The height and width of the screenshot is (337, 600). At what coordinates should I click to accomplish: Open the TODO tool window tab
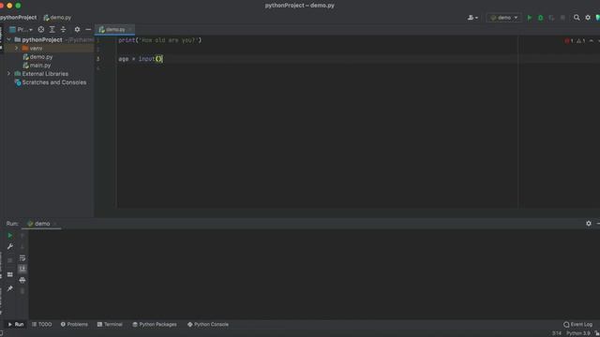(x=41, y=325)
